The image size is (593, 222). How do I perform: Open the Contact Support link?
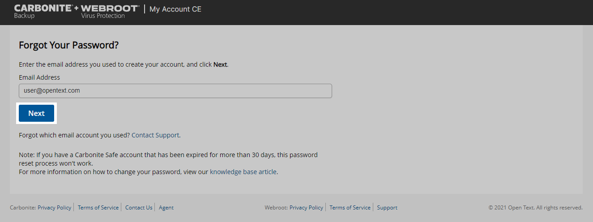(155, 135)
